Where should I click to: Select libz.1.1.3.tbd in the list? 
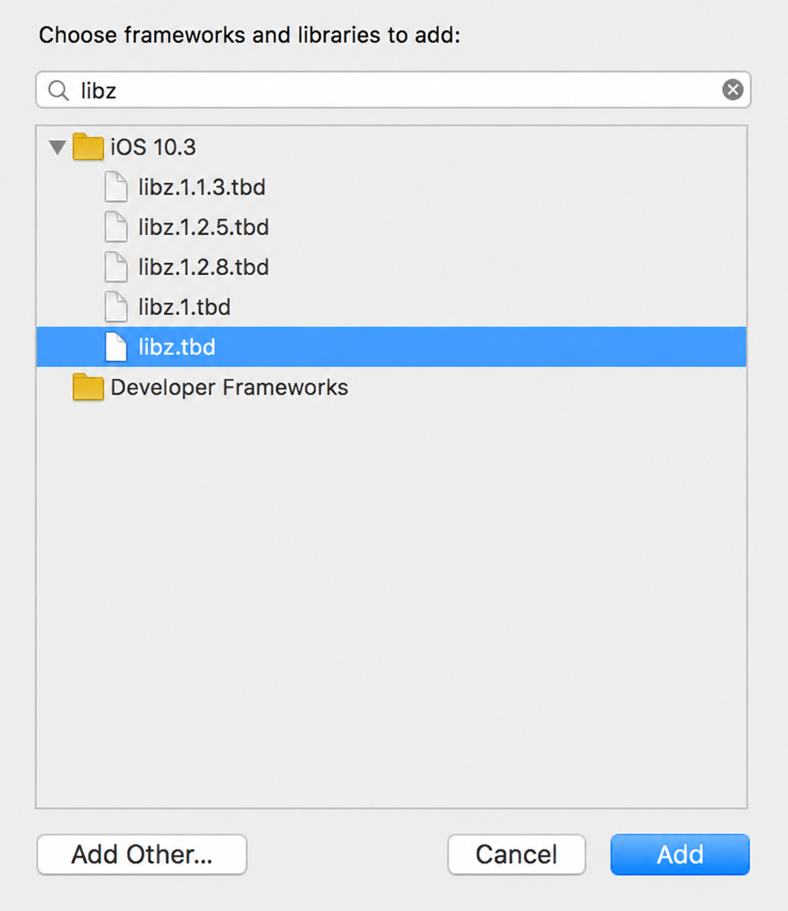[x=202, y=187]
